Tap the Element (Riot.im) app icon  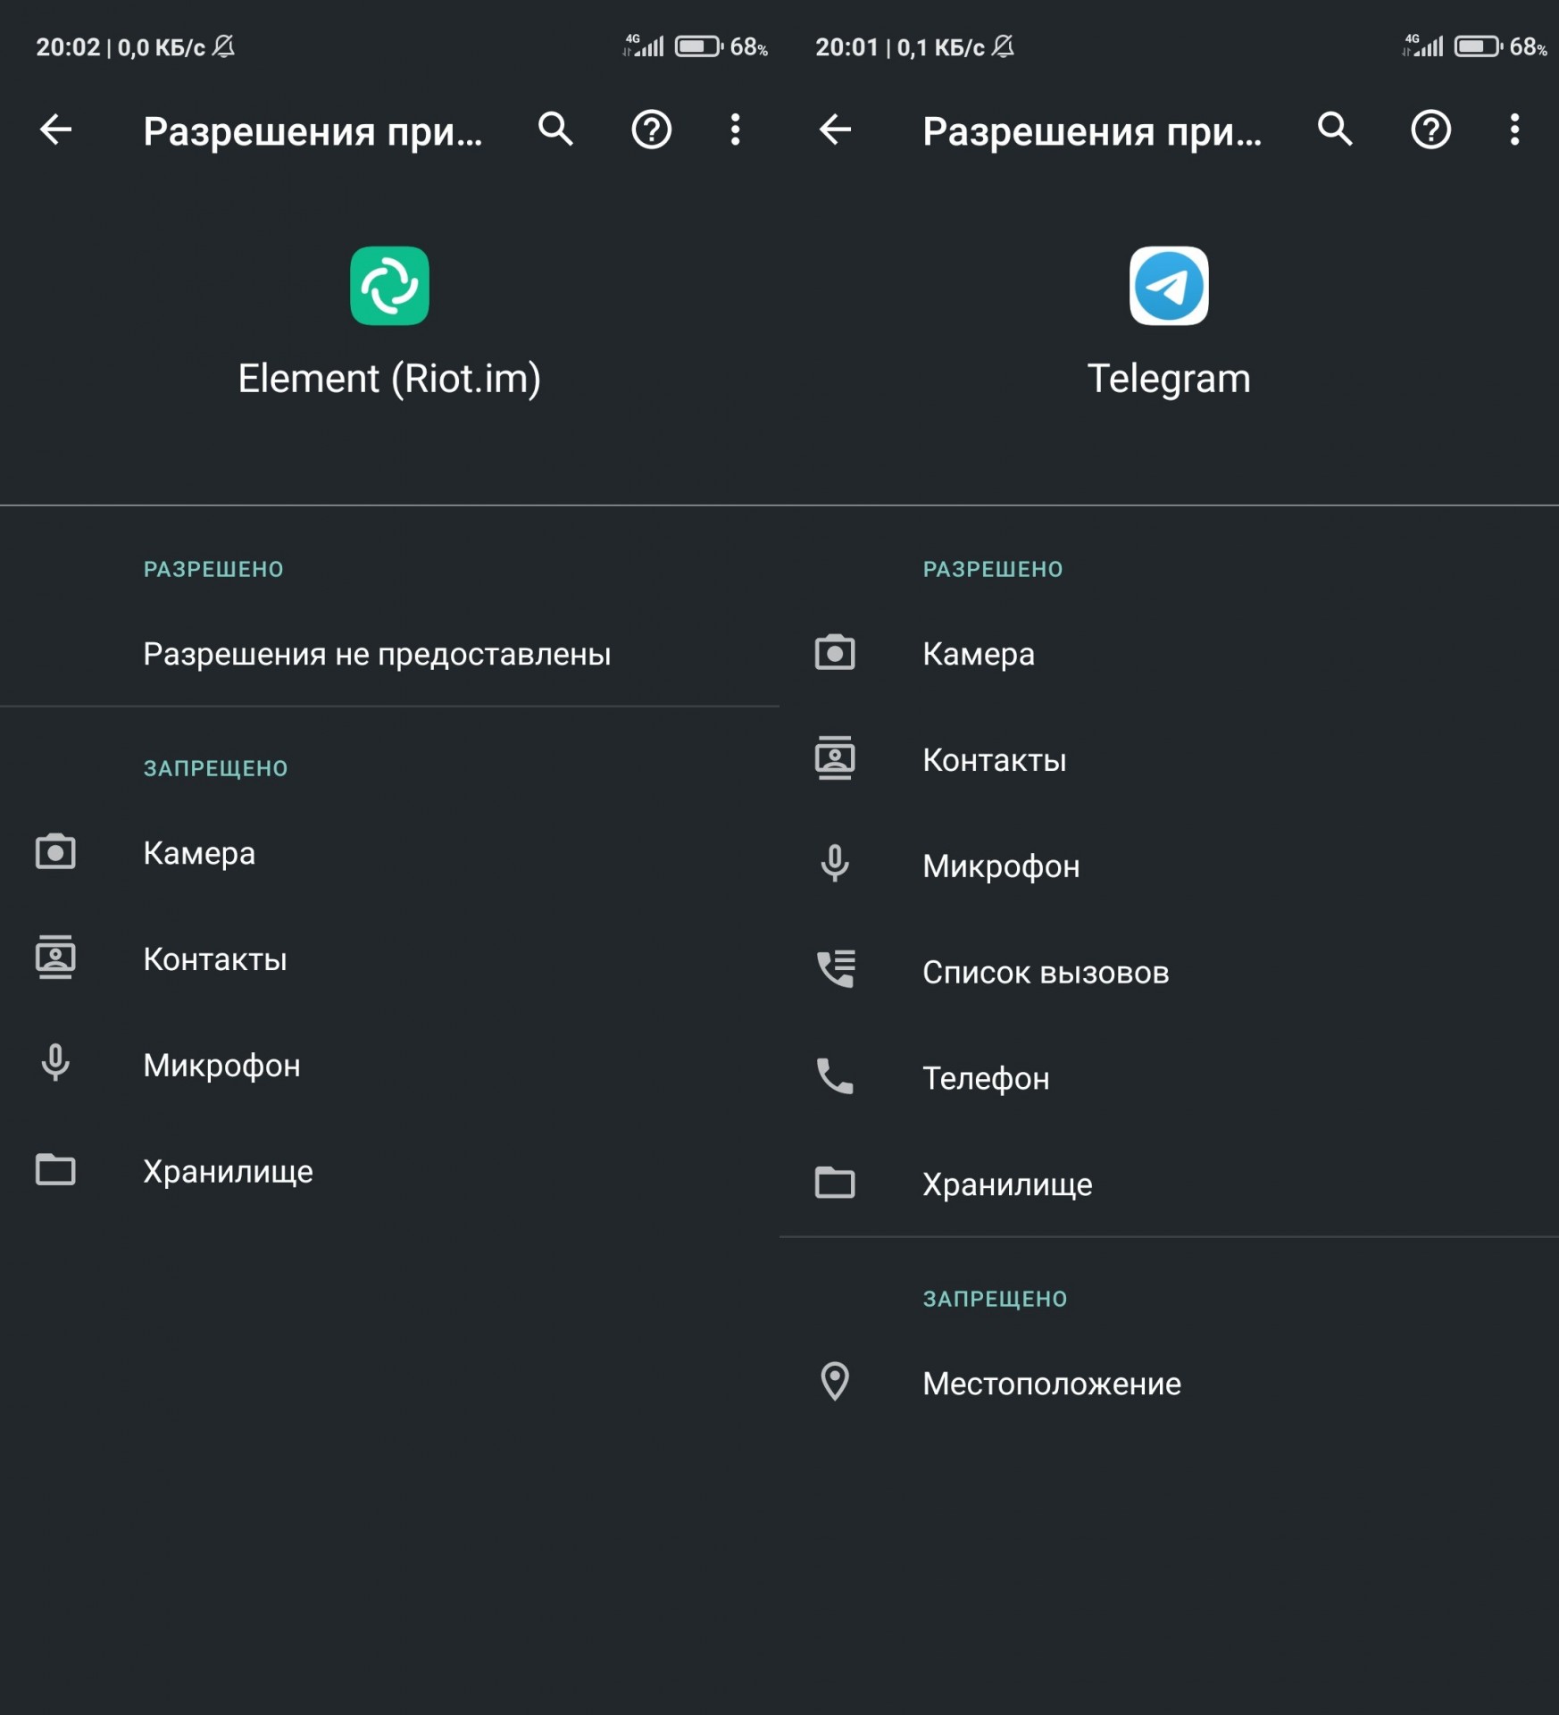[389, 286]
